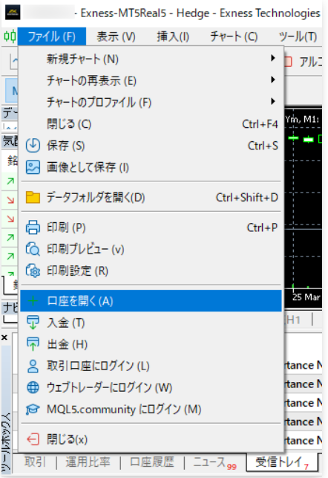This screenshot has width=328, height=478.
Task: Click the green plus icon for 口座を開く
Action: [x=33, y=301]
